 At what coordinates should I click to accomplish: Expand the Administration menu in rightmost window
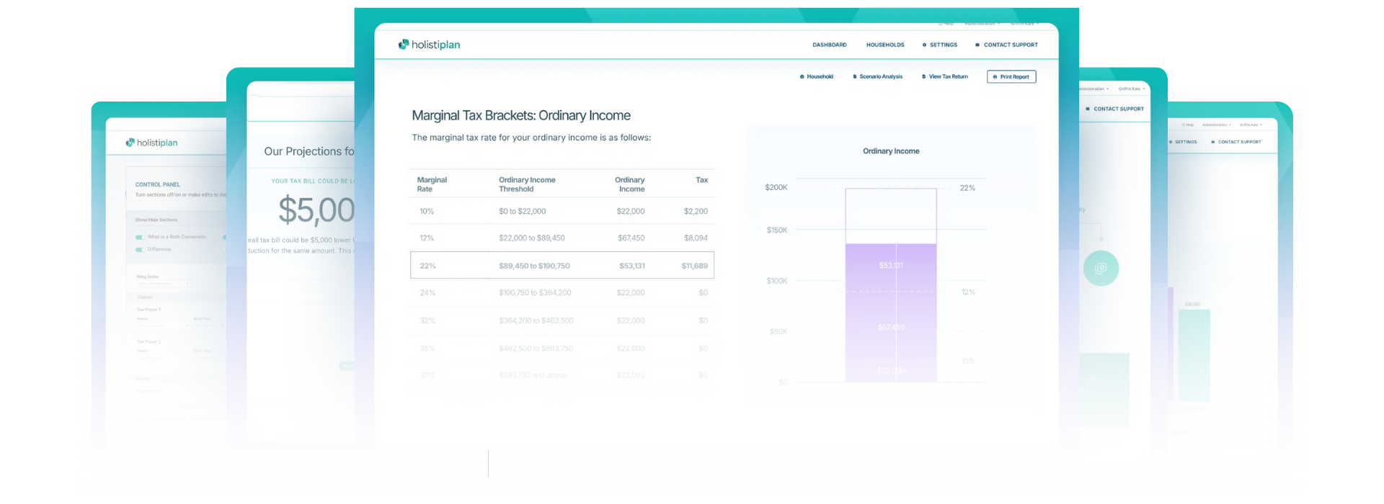[x=1216, y=125]
